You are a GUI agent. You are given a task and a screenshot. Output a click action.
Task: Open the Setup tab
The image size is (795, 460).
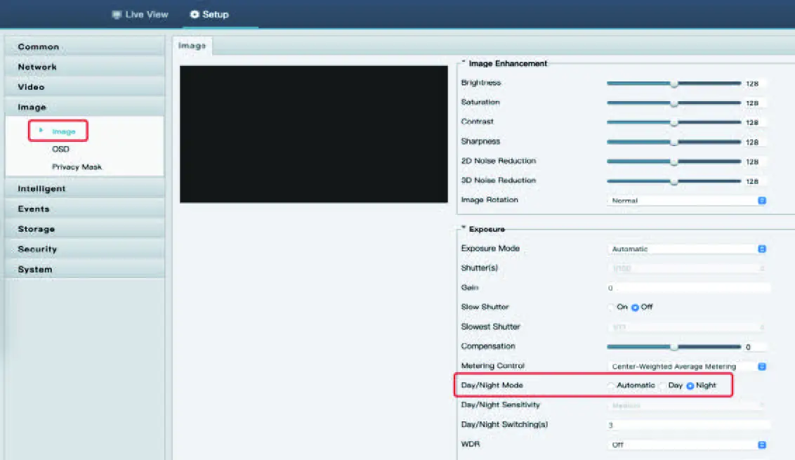209,14
